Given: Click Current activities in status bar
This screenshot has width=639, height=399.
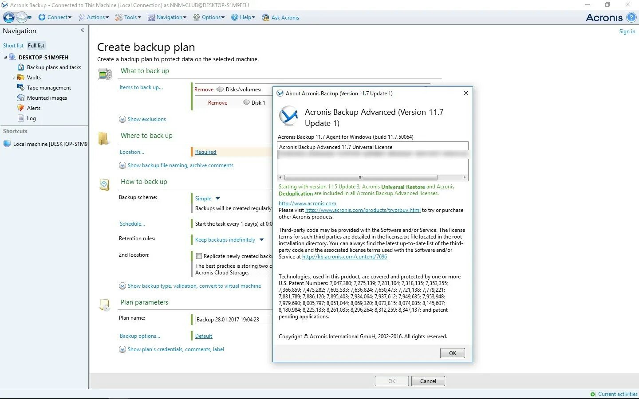Looking at the screenshot, I should coord(618,394).
